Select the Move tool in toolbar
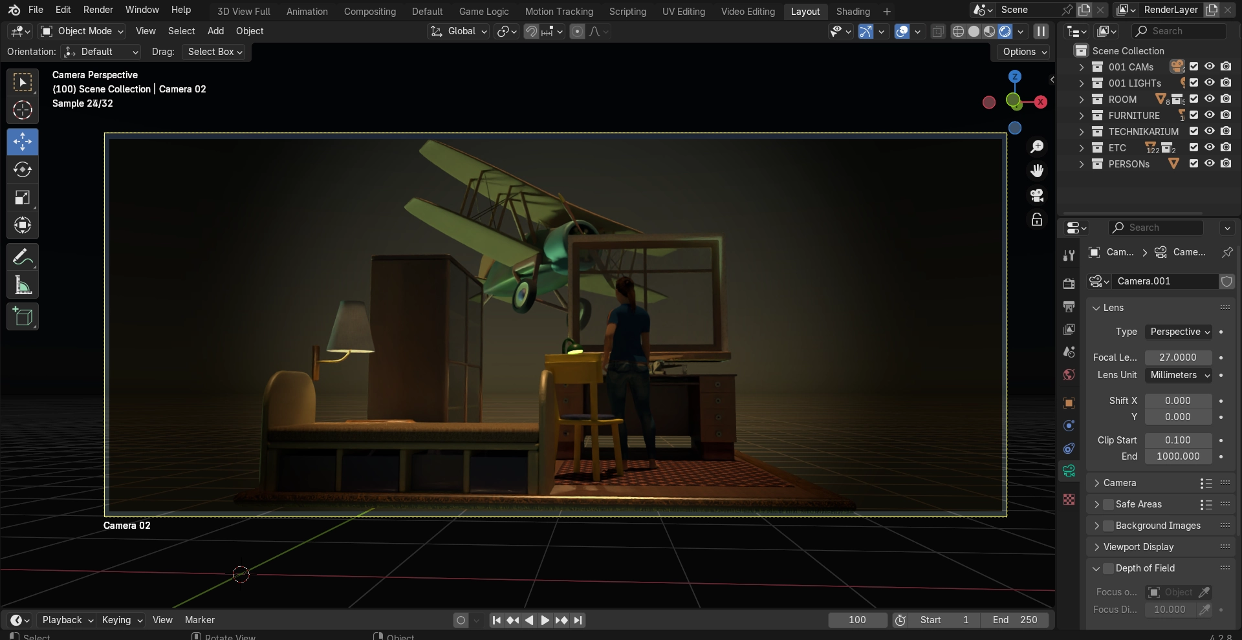The image size is (1242, 640). point(23,142)
